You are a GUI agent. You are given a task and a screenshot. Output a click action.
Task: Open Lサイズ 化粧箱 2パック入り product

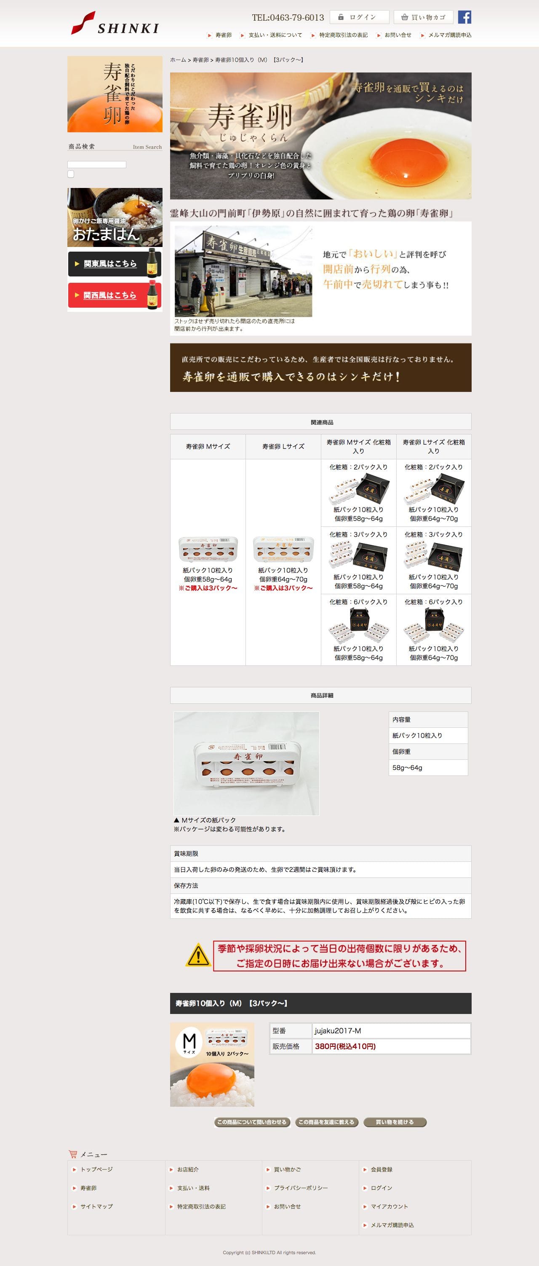434,489
